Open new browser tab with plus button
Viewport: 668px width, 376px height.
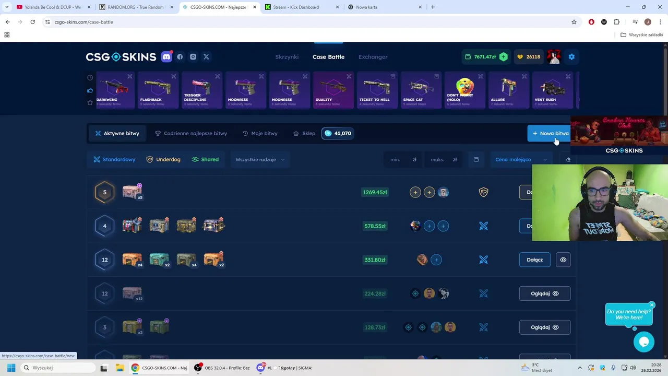point(433,7)
